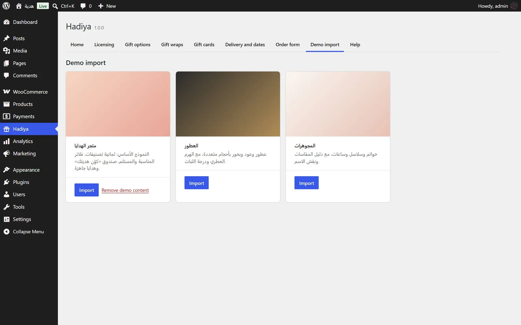Click the Demo import section heading
Screen dimensions: 521x325
click(86, 63)
